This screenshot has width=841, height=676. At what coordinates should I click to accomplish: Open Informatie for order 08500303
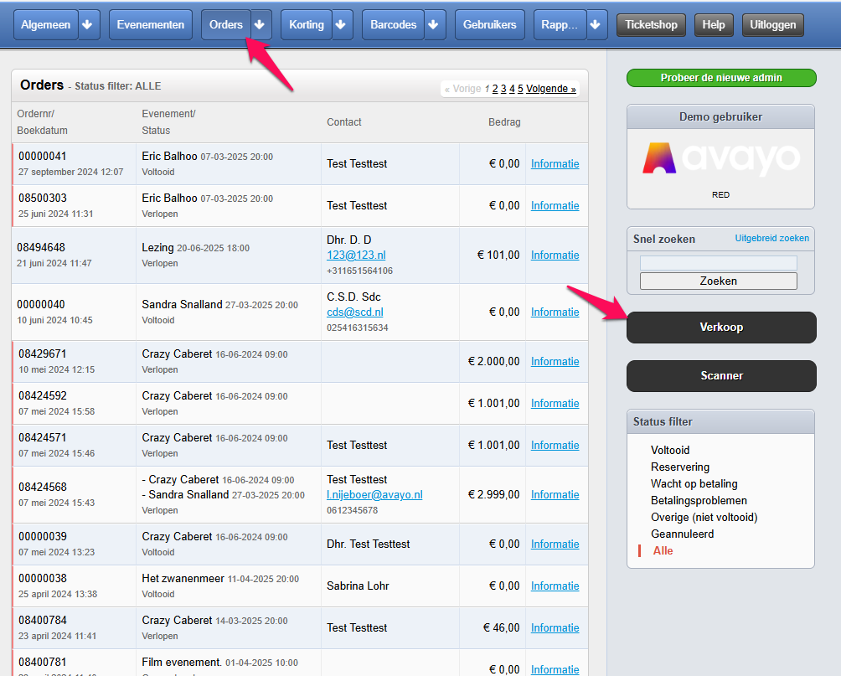pos(555,205)
